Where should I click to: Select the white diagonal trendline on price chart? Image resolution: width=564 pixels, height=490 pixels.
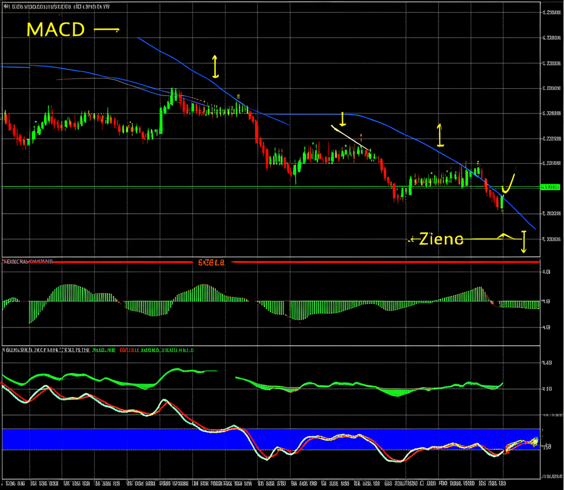tap(350, 137)
